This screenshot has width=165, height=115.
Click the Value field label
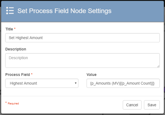pos(91,74)
